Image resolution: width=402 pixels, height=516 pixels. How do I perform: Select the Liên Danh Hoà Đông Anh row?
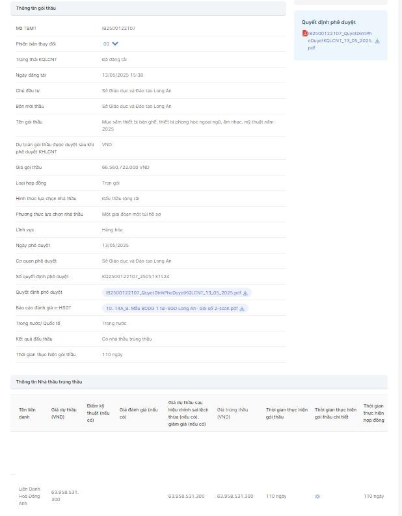[x=29, y=496]
